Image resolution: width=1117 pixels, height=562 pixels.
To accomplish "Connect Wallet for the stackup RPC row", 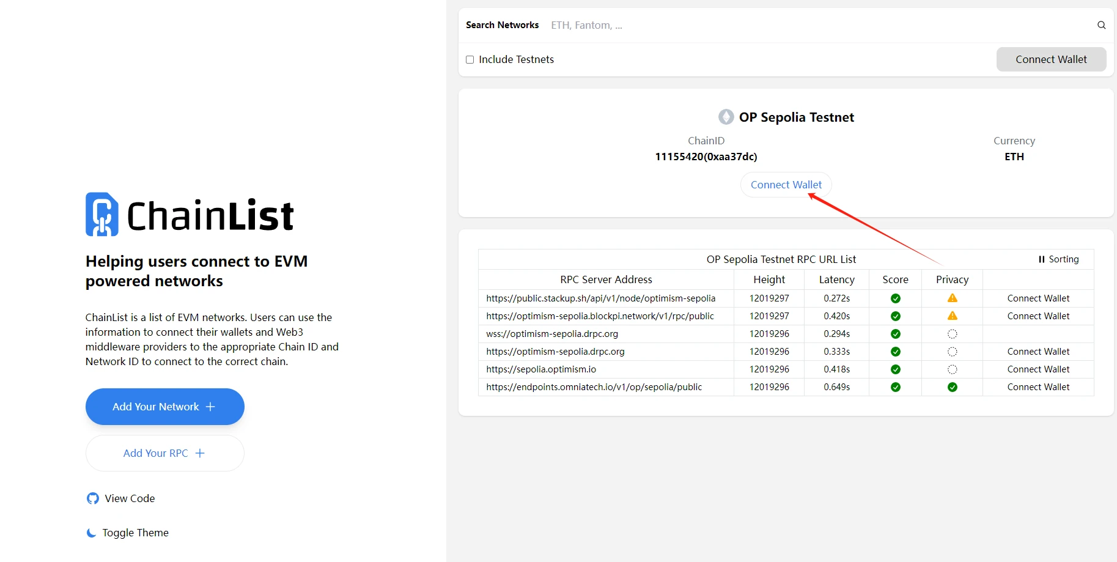I will pos(1038,298).
